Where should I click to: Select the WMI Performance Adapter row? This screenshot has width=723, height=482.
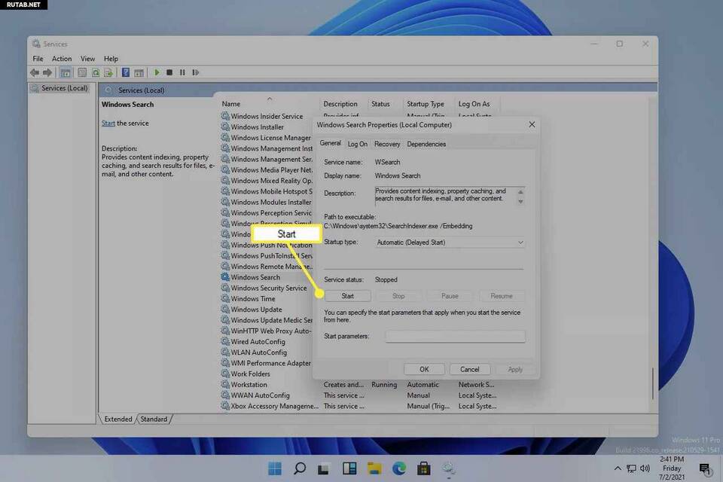tap(270, 363)
